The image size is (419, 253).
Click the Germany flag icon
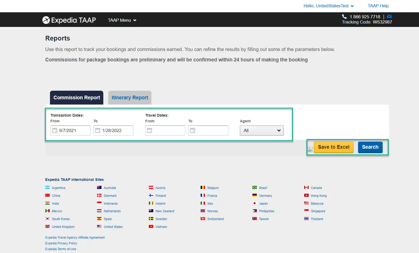pyautogui.click(x=254, y=195)
